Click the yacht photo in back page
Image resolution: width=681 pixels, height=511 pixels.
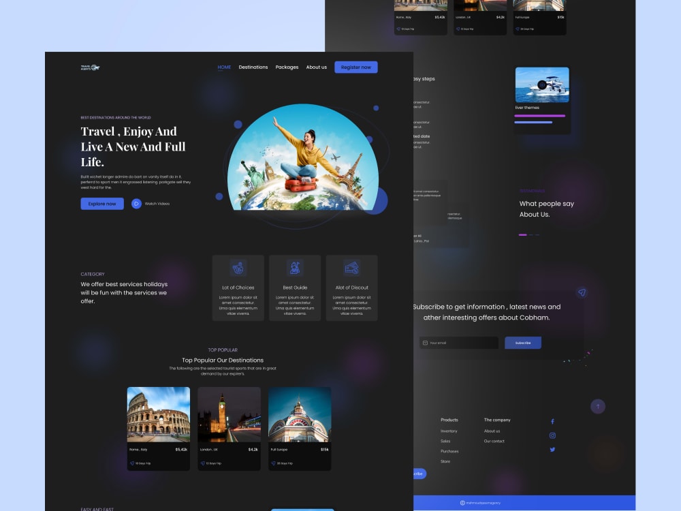pyautogui.click(x=542, y=84)
